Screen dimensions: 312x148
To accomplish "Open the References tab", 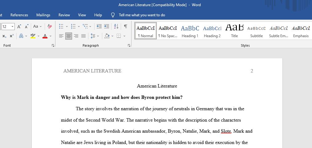I will [x=19, y=15].
